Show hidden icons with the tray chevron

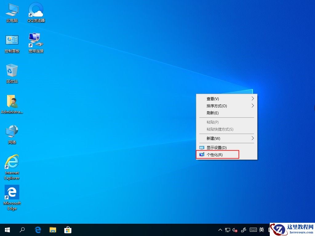click(220, 230)
